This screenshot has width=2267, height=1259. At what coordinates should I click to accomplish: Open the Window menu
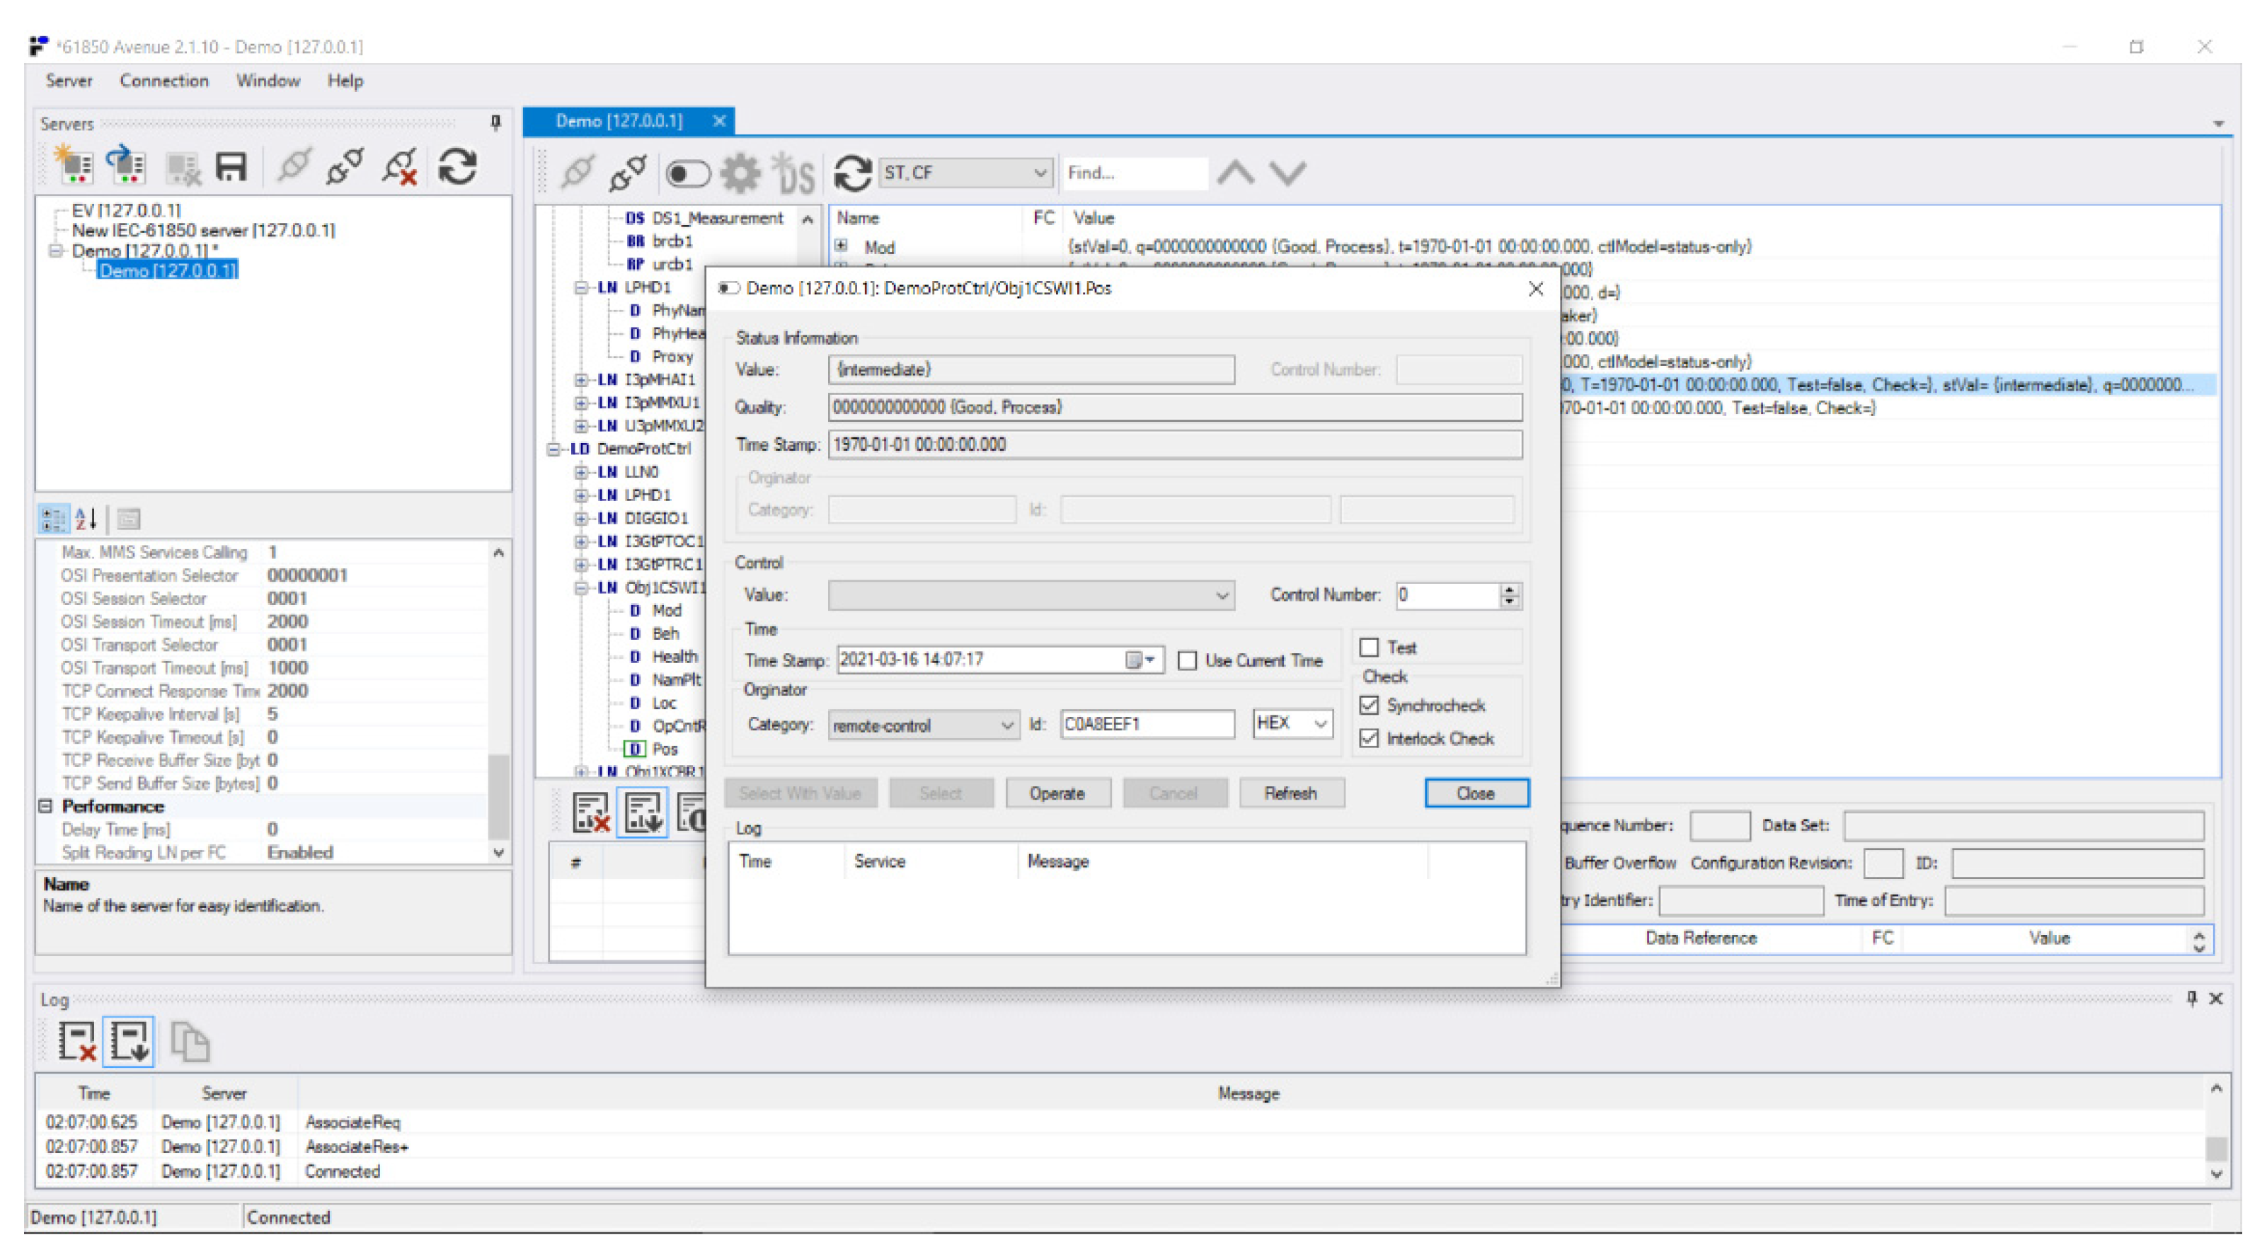[x=268, y=81]
